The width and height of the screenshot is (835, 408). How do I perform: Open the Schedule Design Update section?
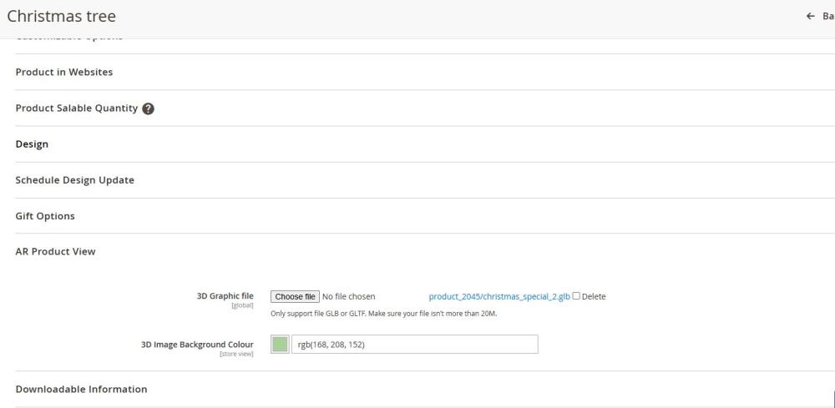coord(74,180)
